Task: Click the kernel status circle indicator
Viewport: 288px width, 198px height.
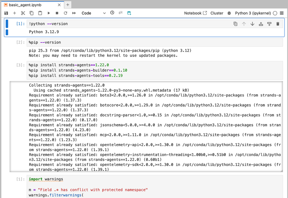Action: (275, 13)
